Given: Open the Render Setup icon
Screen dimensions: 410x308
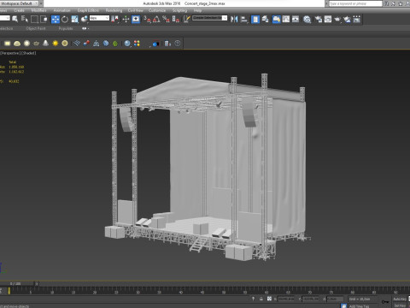Looking at the screenshot, I should (x=318, y=19).
